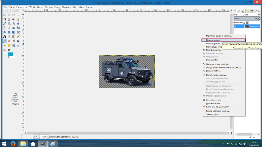Swap foreground and background colors
This screenshot has height=147, width=262.
[x=14, y=53]
